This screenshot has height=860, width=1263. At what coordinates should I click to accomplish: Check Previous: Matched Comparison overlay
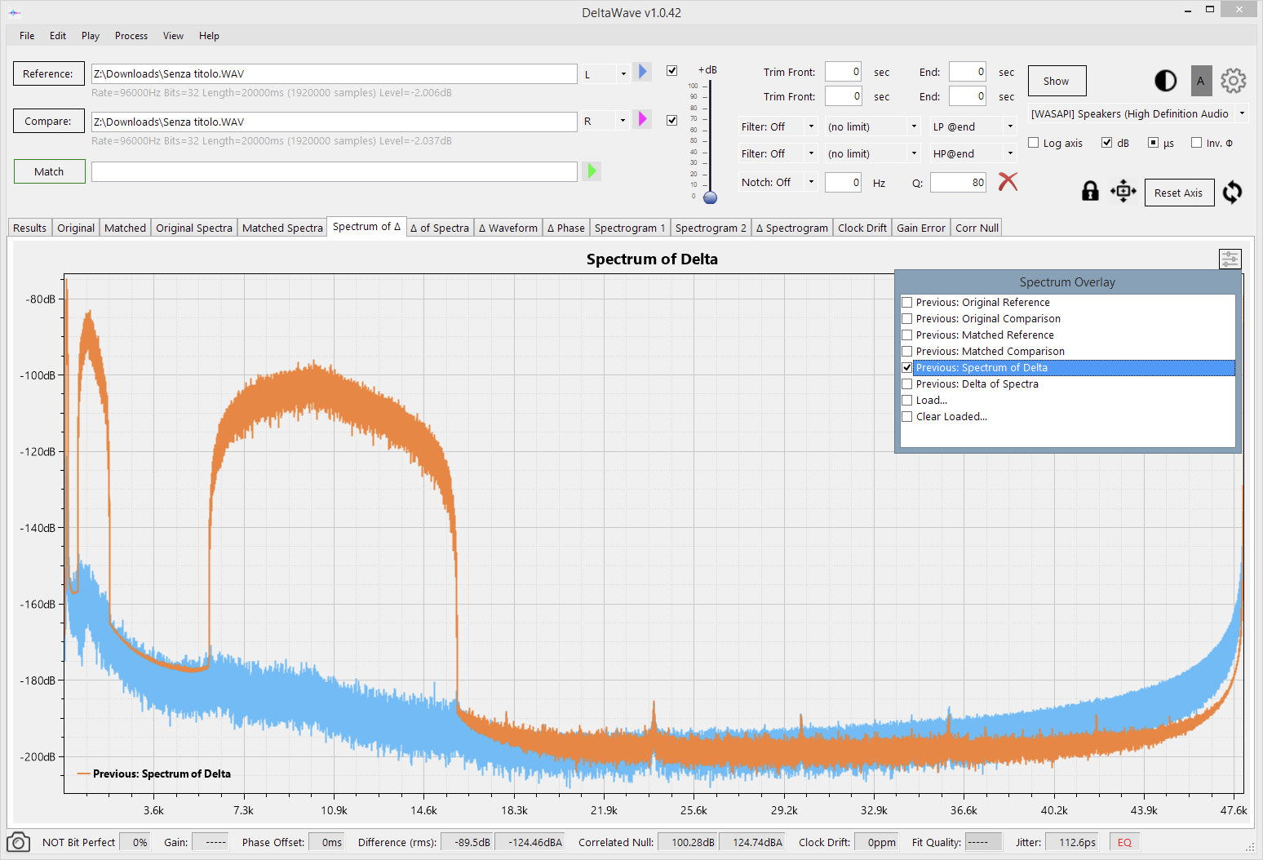click(906, 351)
